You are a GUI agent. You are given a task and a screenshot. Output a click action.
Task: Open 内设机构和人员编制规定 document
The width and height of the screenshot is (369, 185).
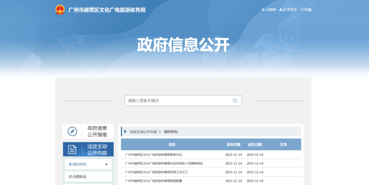(x=164, y=163)
